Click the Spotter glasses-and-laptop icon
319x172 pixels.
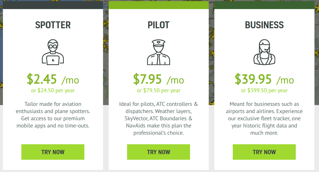tap(53, 52)
